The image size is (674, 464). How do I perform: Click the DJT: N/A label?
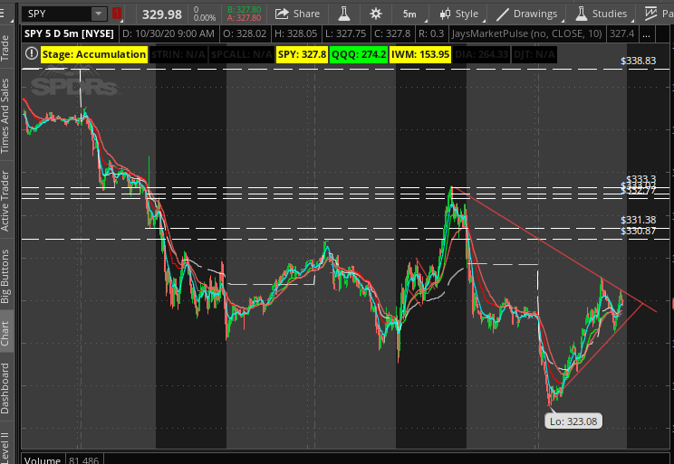coord(534,54)
